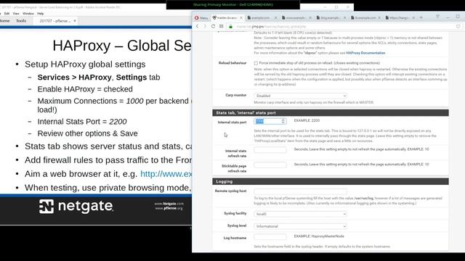This screenshot has width=465, height=261.
Task: Click www.pfSense.org text on slide footer
Action: 169,208
